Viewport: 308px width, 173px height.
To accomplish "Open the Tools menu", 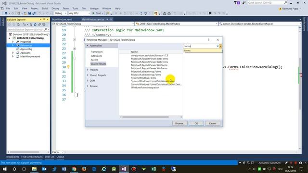I will coord(75,9).
